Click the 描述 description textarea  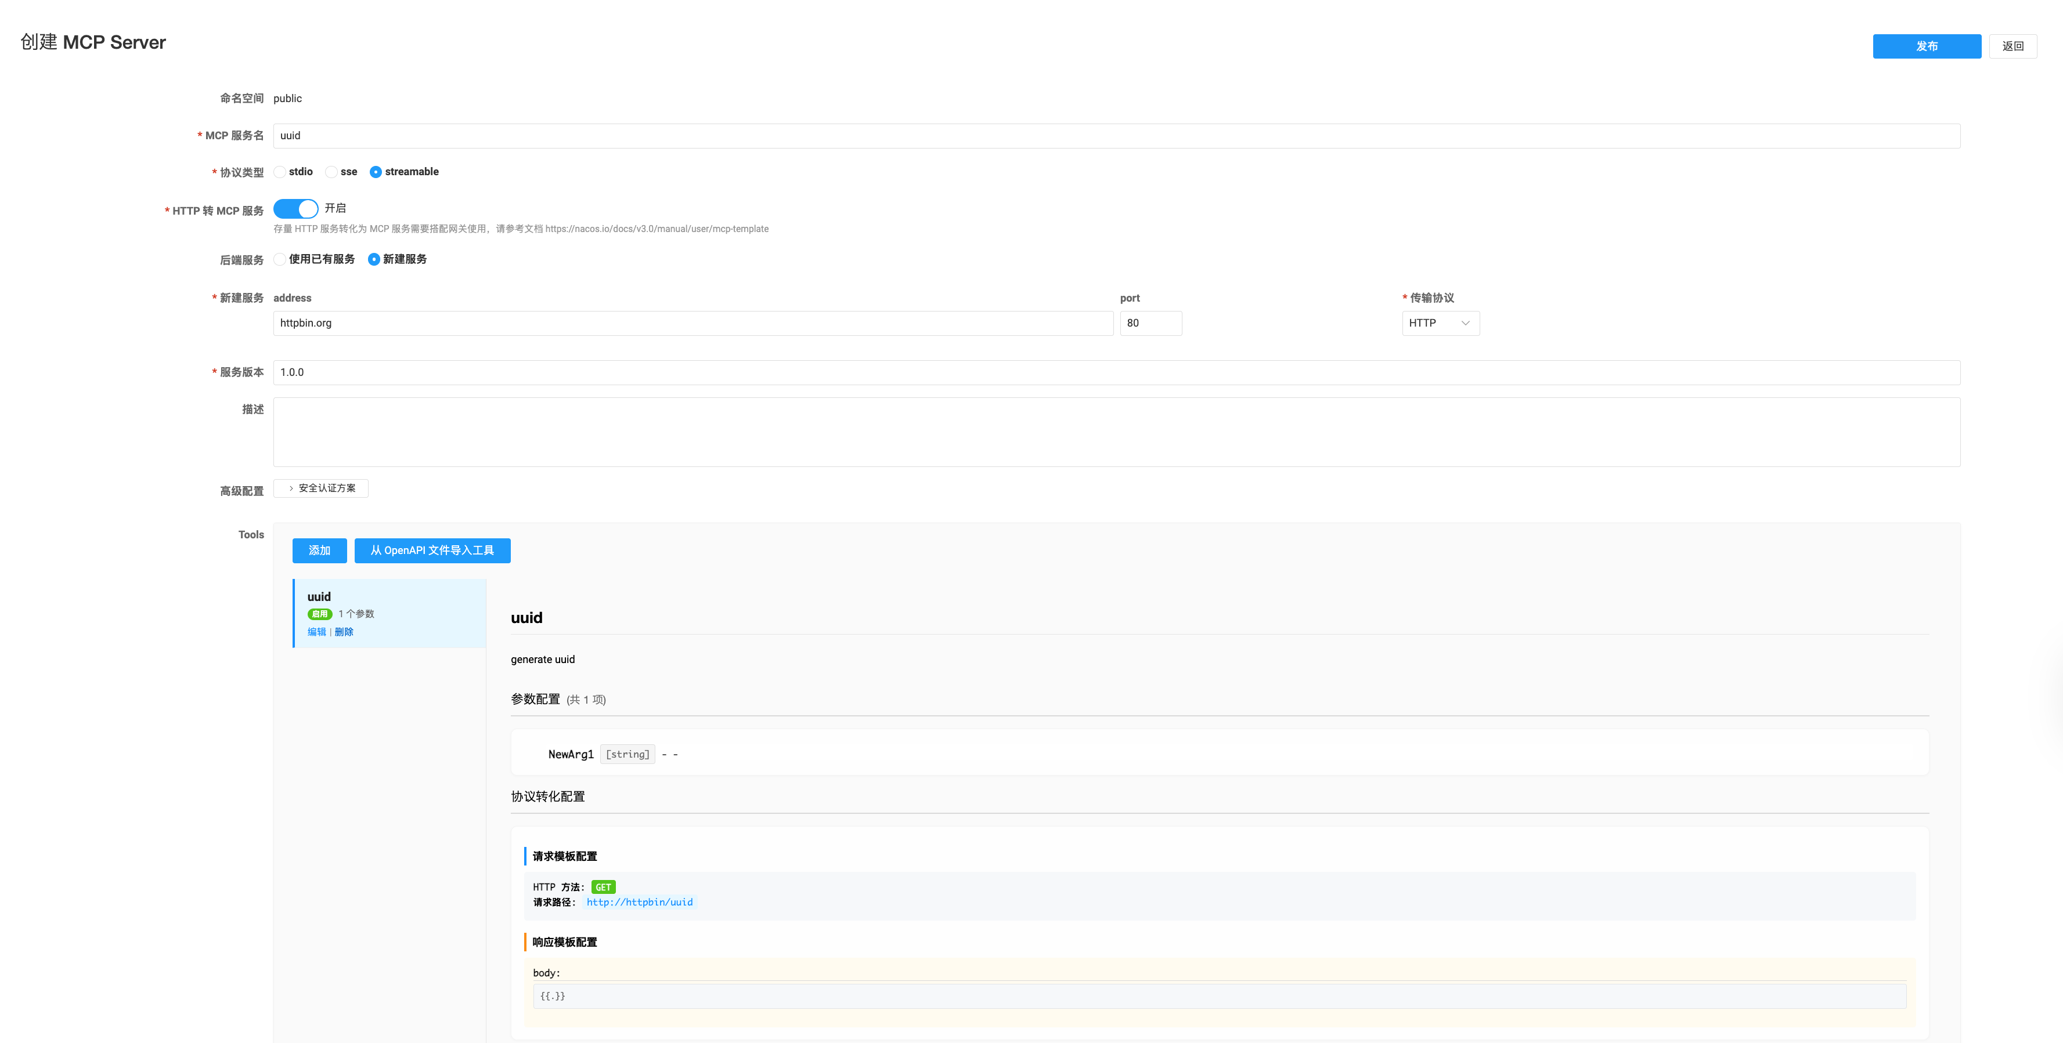coord(1116,432)
